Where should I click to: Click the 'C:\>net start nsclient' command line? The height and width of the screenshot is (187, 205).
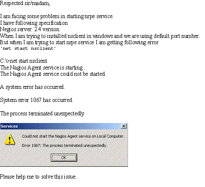[x=24, y=61]
